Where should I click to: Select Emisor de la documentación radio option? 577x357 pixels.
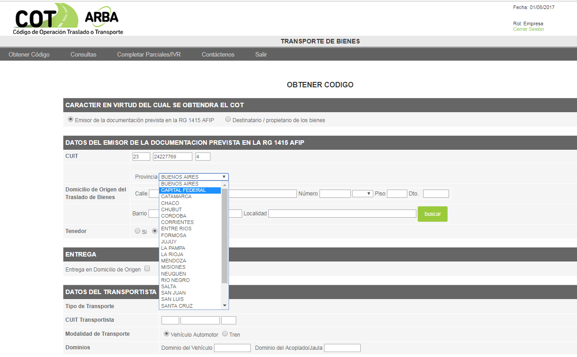[70, 120]
